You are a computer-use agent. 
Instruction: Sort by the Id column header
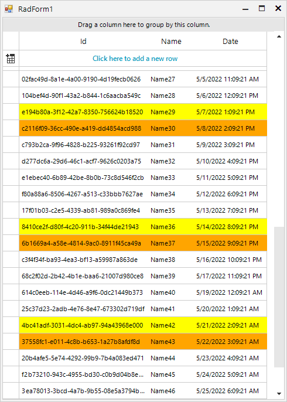tap(83, 41)
